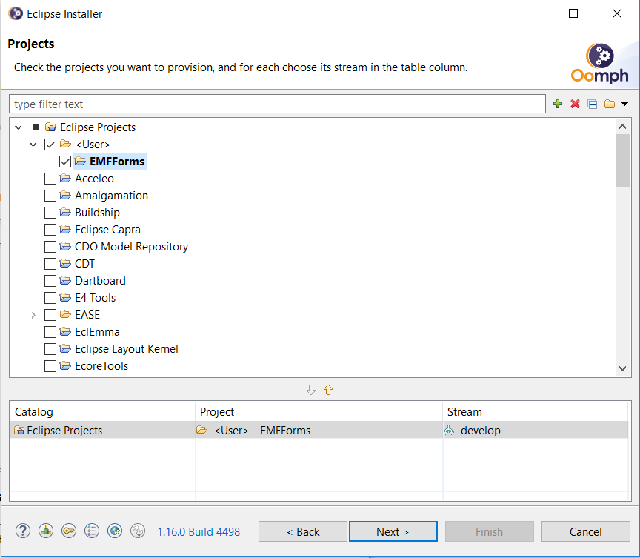Viewport: 640px width, 558px height.
Task: Click the tree vertical scrollbar thumb
Action: tap(622, 160)
